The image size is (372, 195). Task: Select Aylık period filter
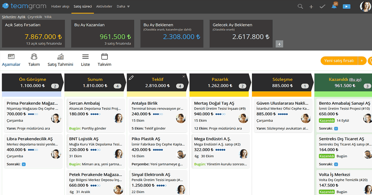(x=21, y=17)
